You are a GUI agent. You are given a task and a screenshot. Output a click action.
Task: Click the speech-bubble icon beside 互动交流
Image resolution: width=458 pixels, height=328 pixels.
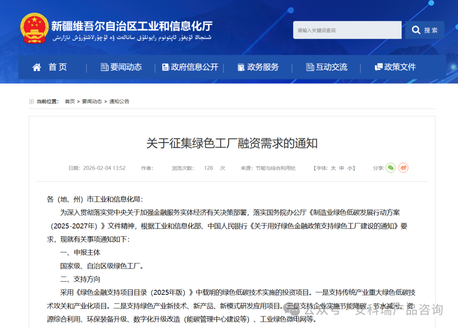[x=309, y=67]
